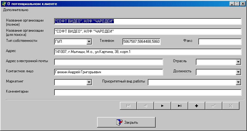Click the Комментарии label
This screenshot has width=247, height=131.
pos(17,91)
